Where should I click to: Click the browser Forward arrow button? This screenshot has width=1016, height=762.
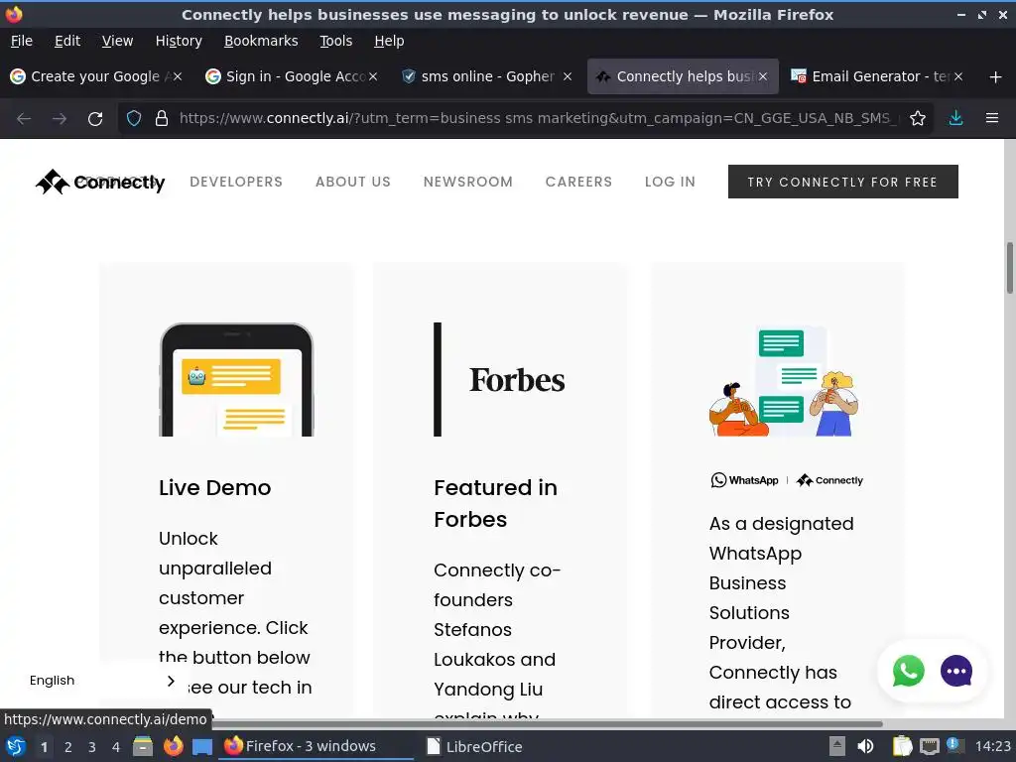(x=60, y=119)
